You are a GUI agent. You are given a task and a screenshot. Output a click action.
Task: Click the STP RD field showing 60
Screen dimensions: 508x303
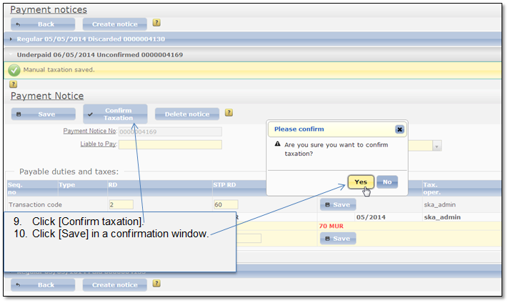pos(226,204)
